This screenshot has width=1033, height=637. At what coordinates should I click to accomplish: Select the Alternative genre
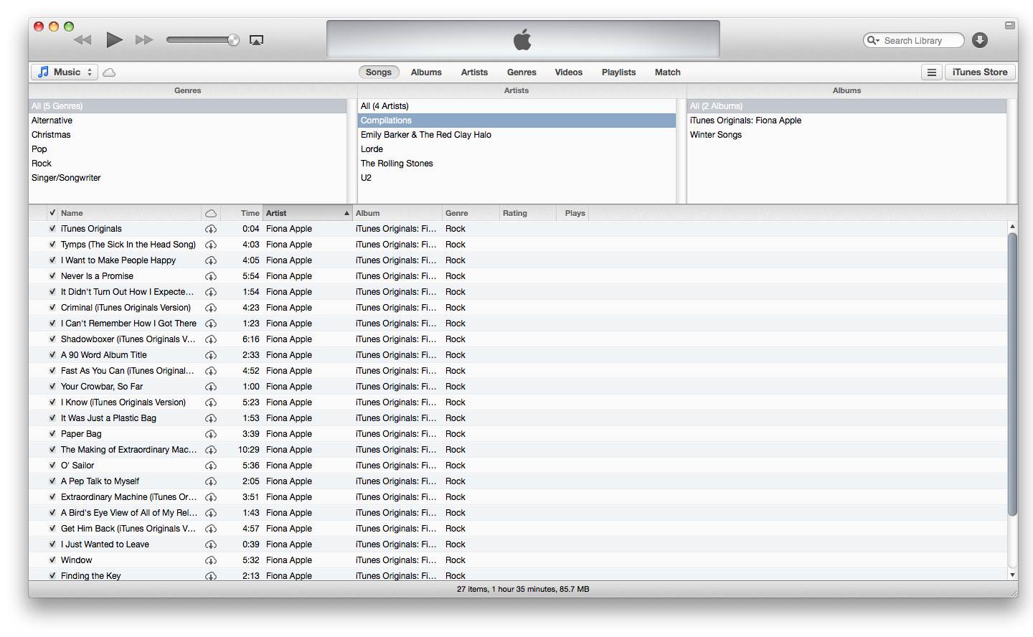[x=188, y=121]
